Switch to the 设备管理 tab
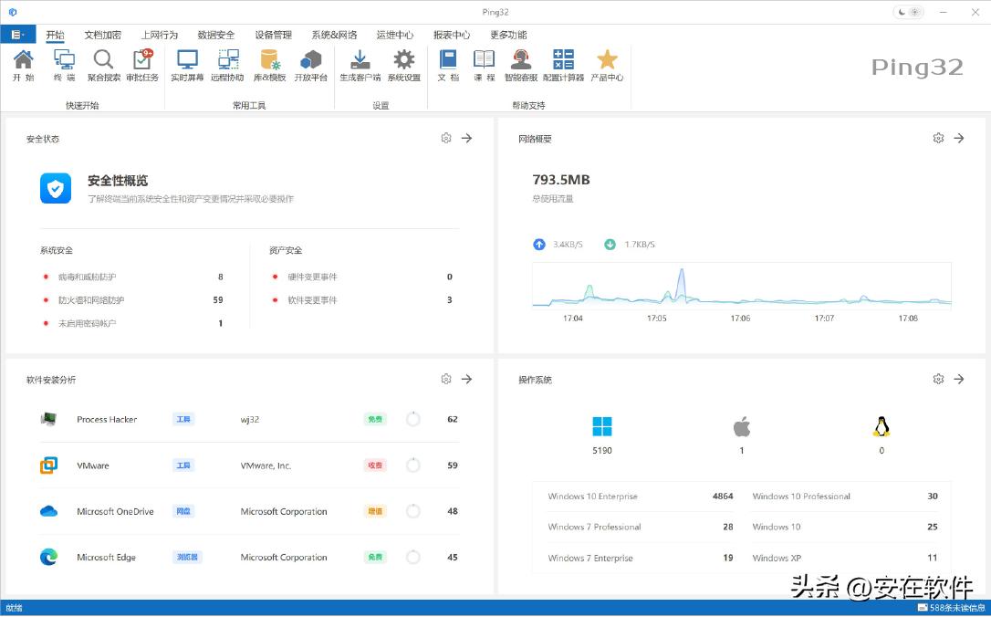 [x=273, y=35]
